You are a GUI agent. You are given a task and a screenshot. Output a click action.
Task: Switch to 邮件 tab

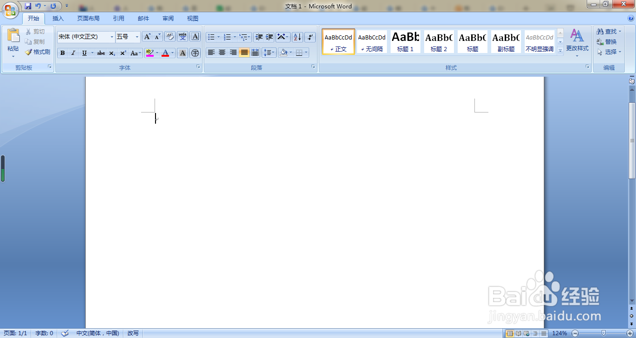coord(143,19)
